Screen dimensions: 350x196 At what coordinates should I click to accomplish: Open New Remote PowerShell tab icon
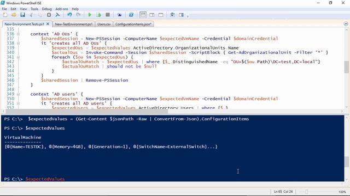(x=119, y=15)
